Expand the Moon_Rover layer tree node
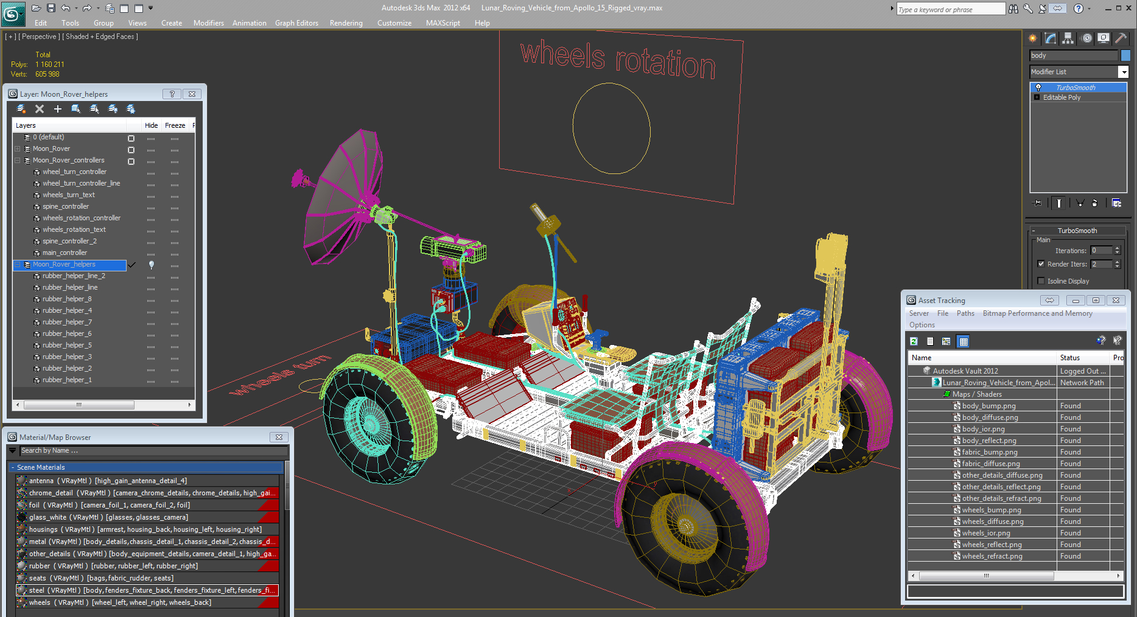The width and height of the screenshot is (1137, 617). [18, 149]
